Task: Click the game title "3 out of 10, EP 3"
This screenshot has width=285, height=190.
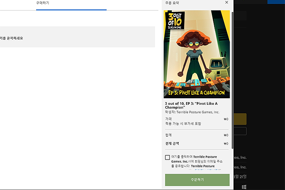Action: click(191, 106)
